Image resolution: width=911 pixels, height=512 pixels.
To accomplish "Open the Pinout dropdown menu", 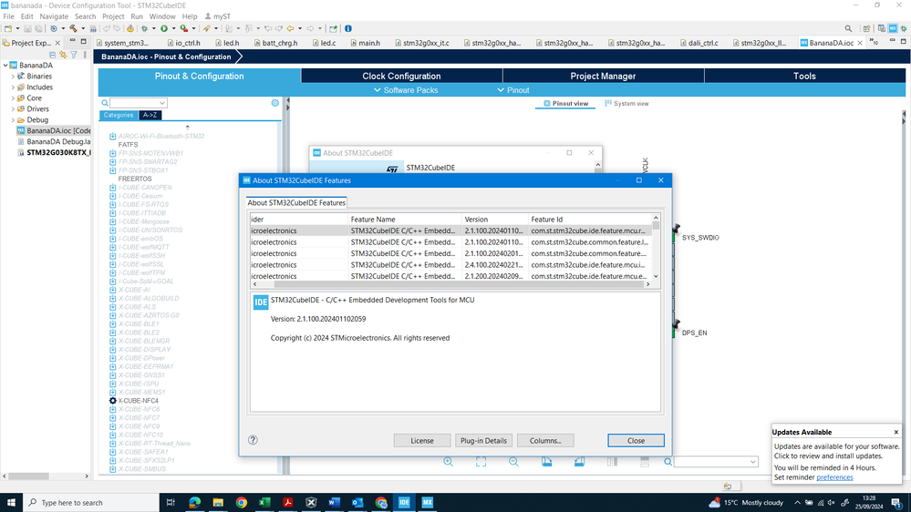I will (513, 90).
